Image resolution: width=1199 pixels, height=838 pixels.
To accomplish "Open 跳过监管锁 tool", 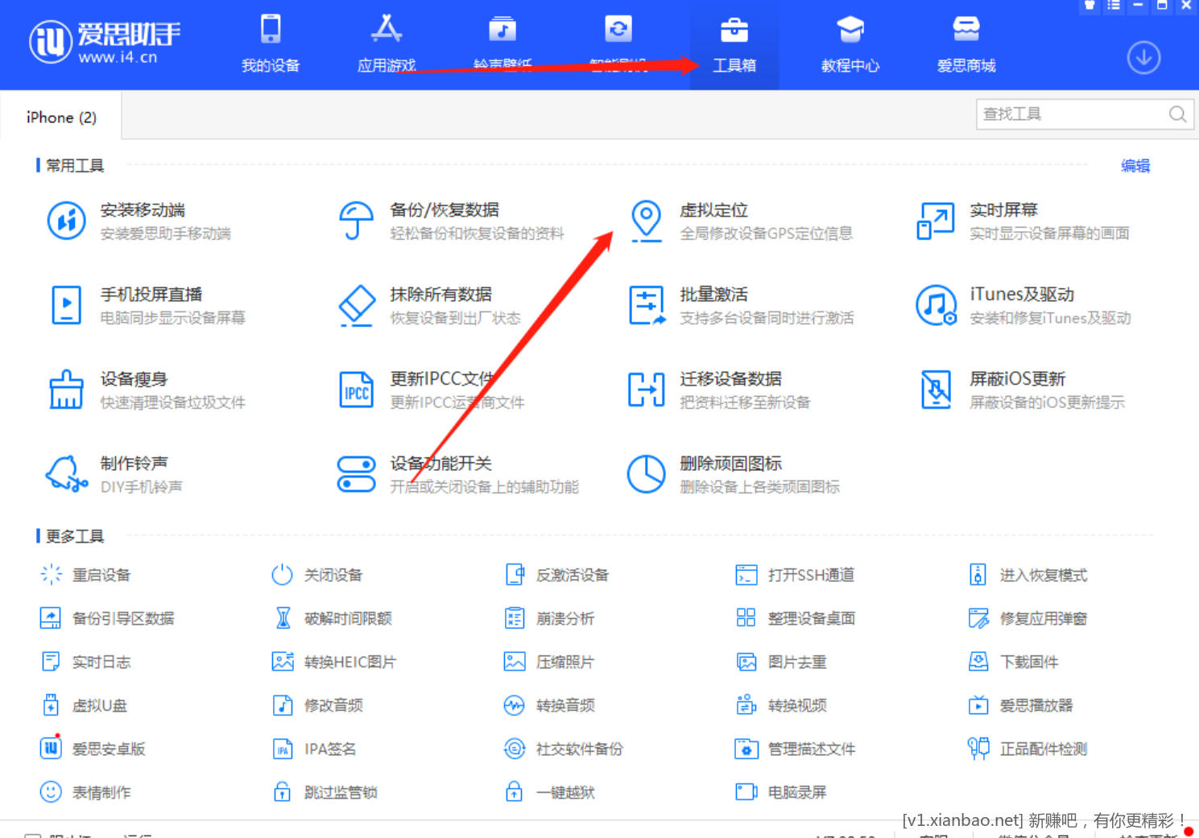I will tap(325, 792).
